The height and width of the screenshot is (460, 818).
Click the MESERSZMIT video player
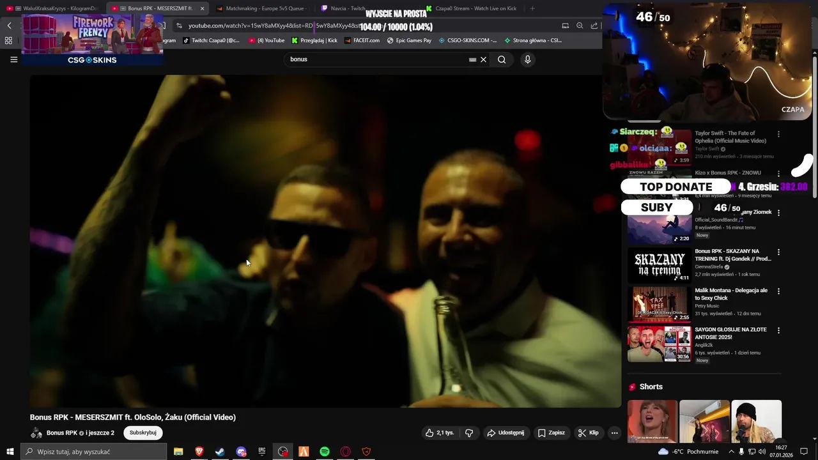pyautogui.click(x=325, y=241)
